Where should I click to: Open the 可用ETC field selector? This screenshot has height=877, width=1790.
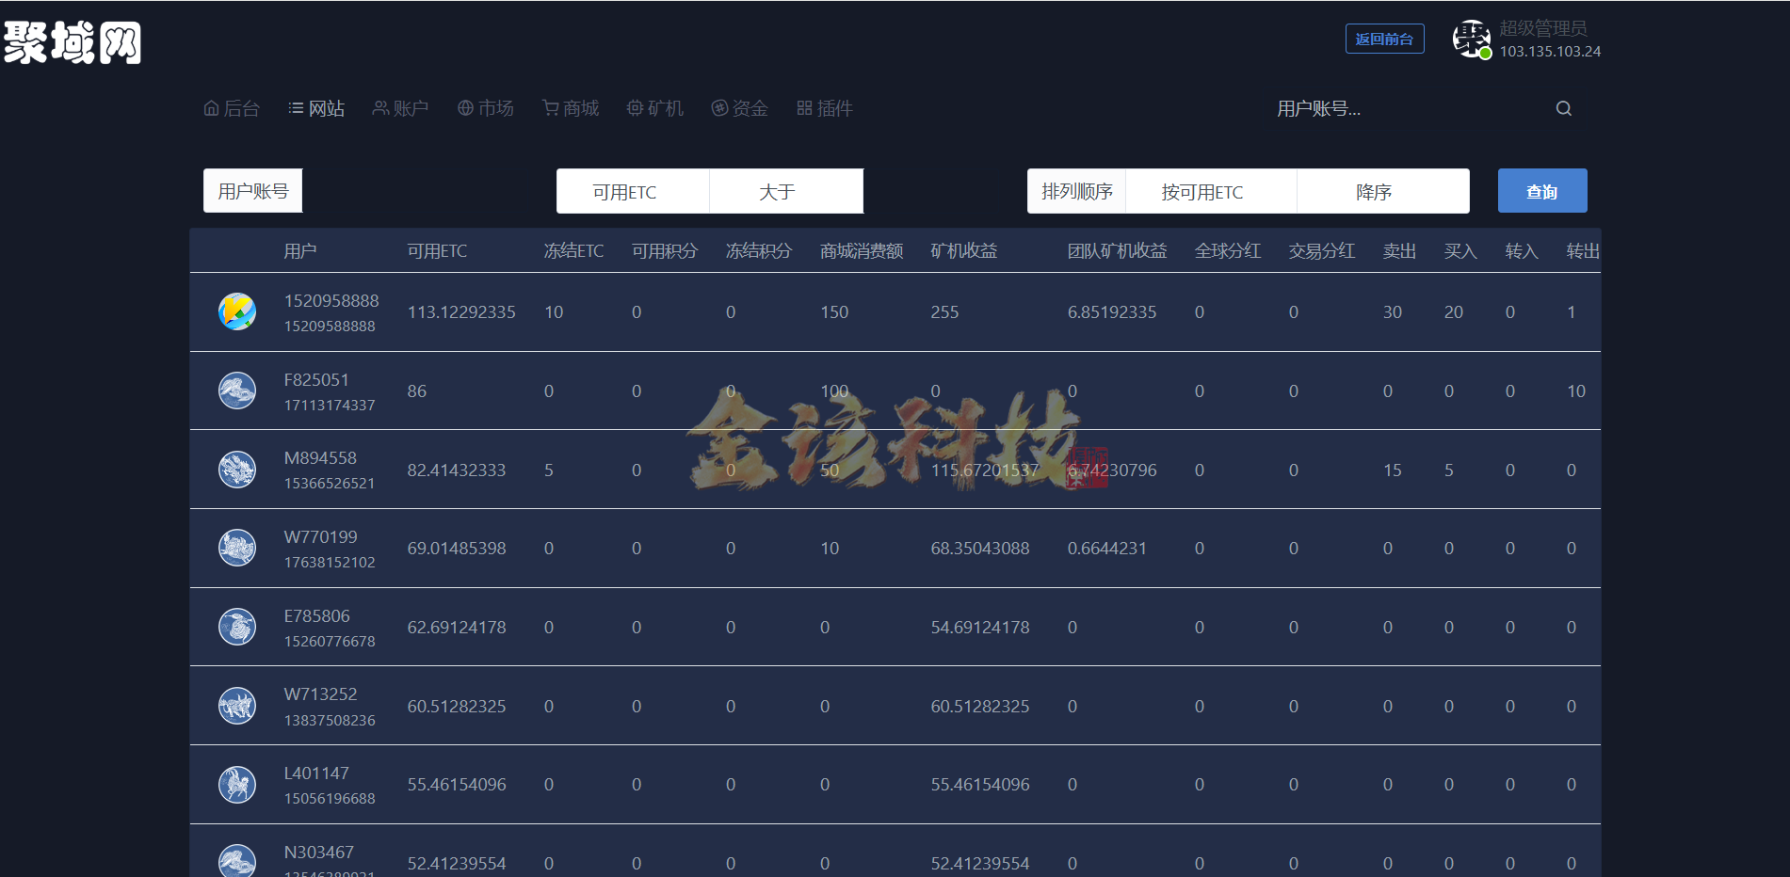(633, 191)
